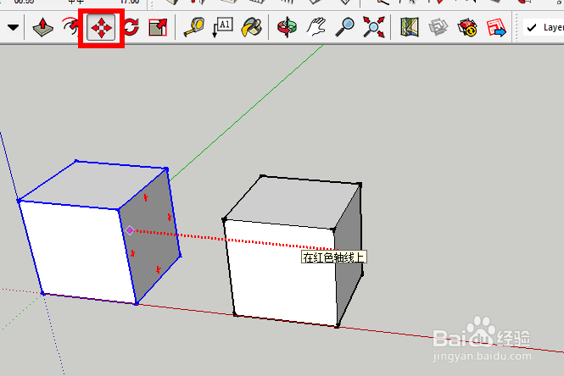
Task: Activate the Zoom magnifier tool
Action: click(344, 27)
